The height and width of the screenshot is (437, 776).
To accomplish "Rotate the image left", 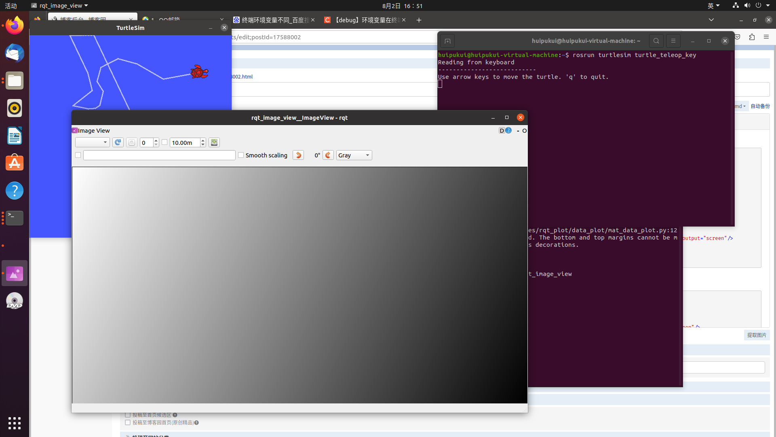I will [298, 155].
